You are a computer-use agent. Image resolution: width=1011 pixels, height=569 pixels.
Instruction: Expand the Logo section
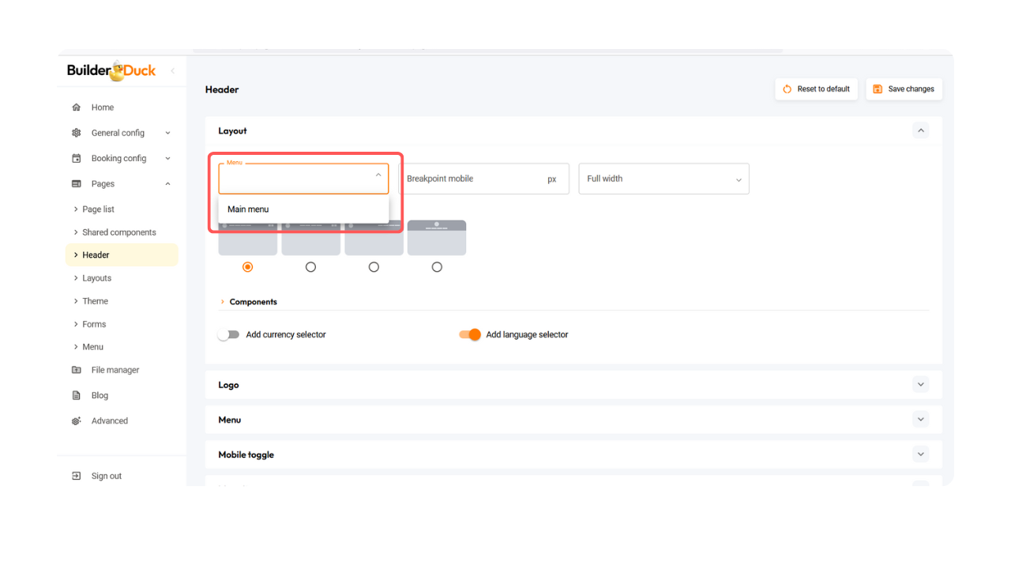(920, 385)
